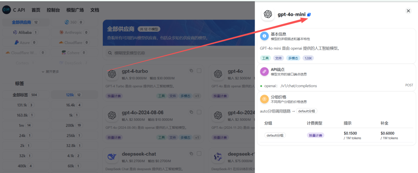Click the C API logo in header

click(x=7, y=10)
